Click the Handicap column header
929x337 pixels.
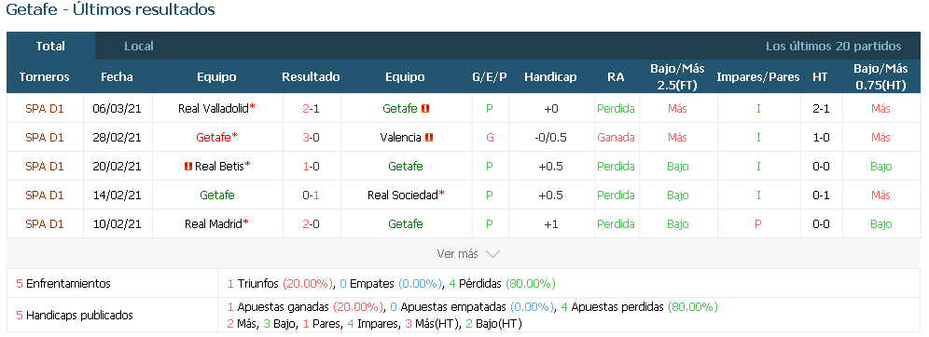tap(550, 77)
